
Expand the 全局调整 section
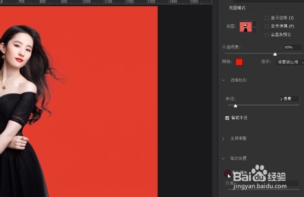pyautogui.click(x=223, y=138)
